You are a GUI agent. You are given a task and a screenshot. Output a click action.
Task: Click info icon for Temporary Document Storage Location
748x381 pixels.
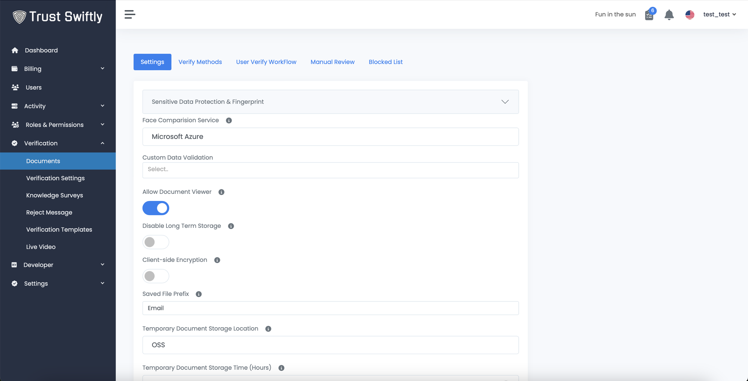pyautogui.click(x=268, y=329)
